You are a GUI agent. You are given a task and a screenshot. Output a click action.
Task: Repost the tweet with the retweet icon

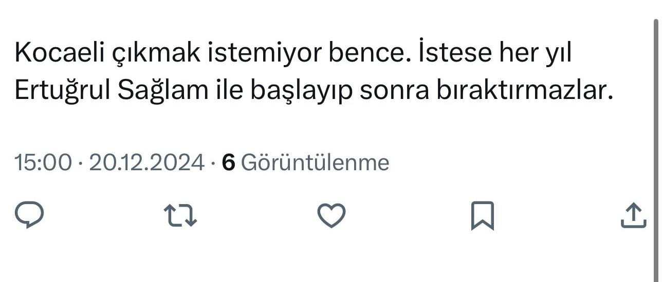[x=180, y=215]
